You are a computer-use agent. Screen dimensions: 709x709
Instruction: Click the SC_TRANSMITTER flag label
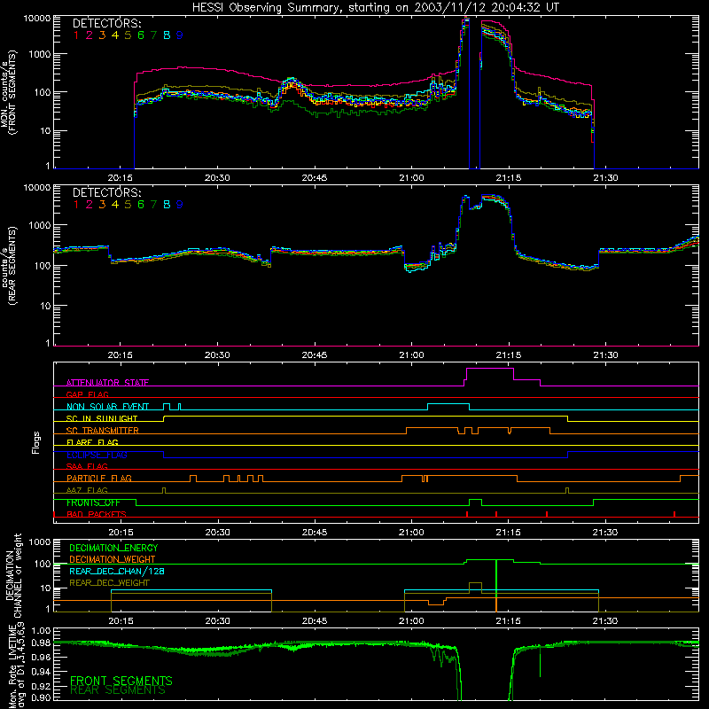[x=103, y=431]
